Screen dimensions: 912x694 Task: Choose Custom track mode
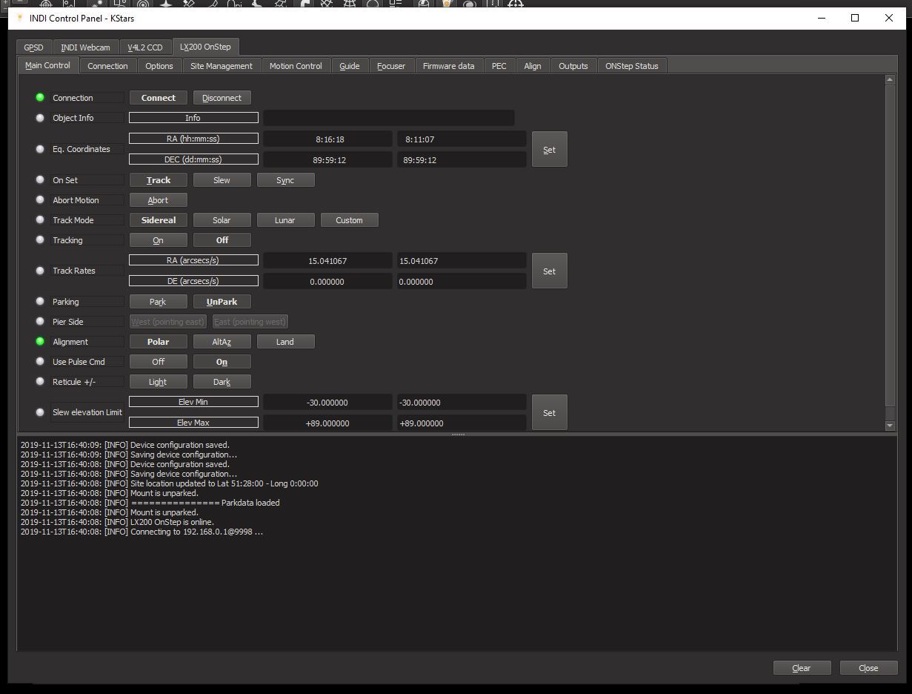[x=349, y=220]
